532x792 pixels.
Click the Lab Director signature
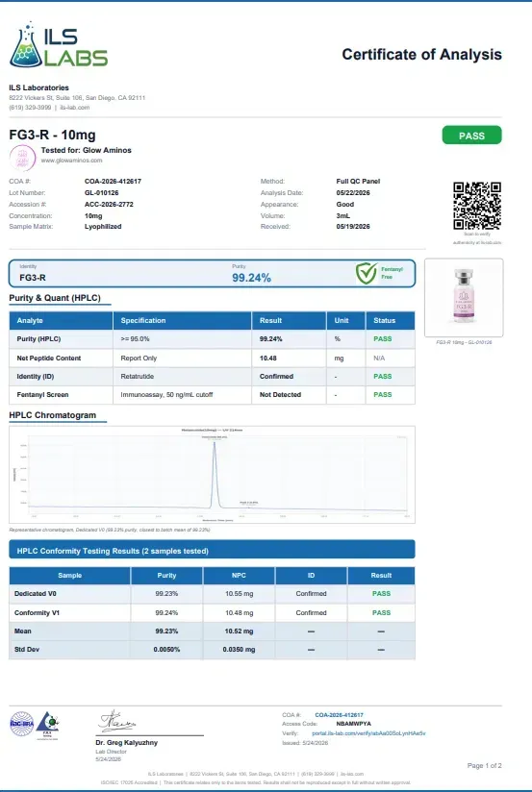point(117,721)
